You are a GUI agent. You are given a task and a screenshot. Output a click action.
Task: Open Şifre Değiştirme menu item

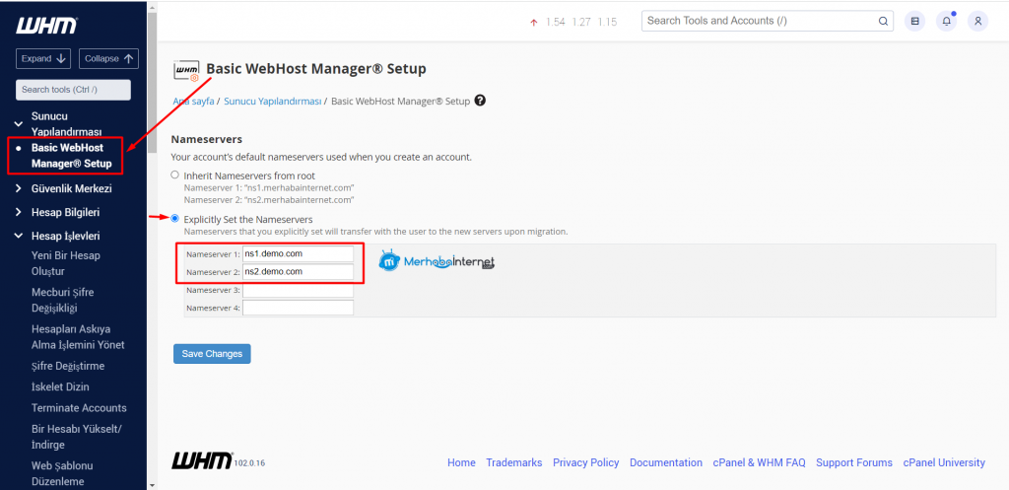[x=68, y=366]
